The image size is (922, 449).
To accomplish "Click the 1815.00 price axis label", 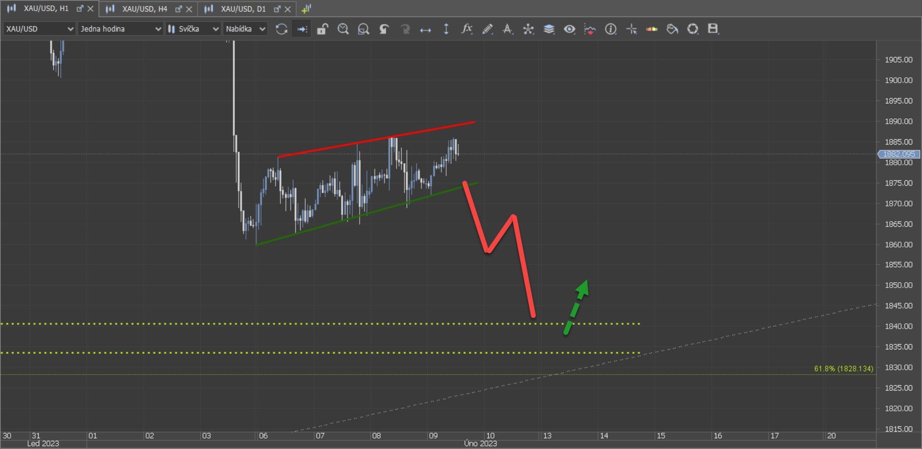I will (899, 429).
